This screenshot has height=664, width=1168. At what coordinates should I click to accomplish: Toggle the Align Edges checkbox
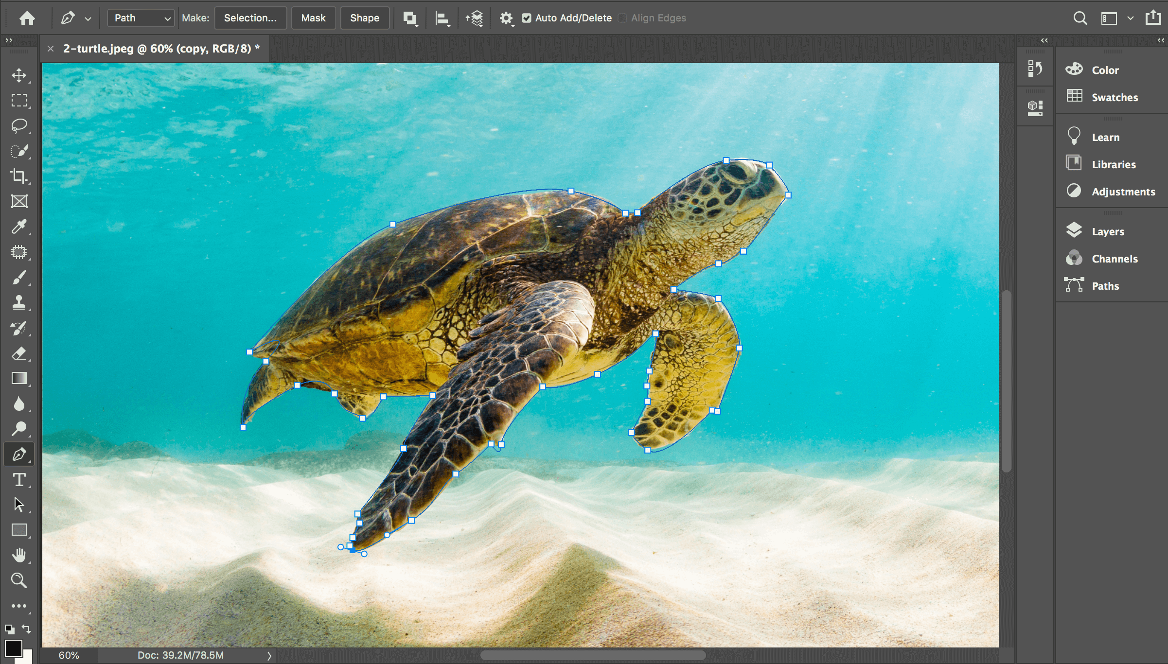pos(622,18)
